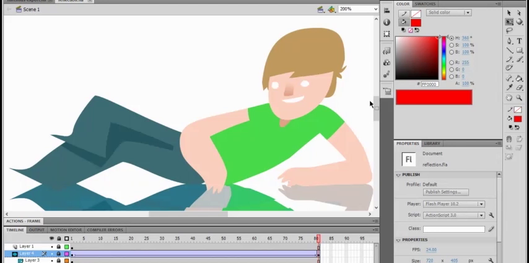
Task: Click the Publish Settings button
Action: pyautogui.click(x=446, y=192)
